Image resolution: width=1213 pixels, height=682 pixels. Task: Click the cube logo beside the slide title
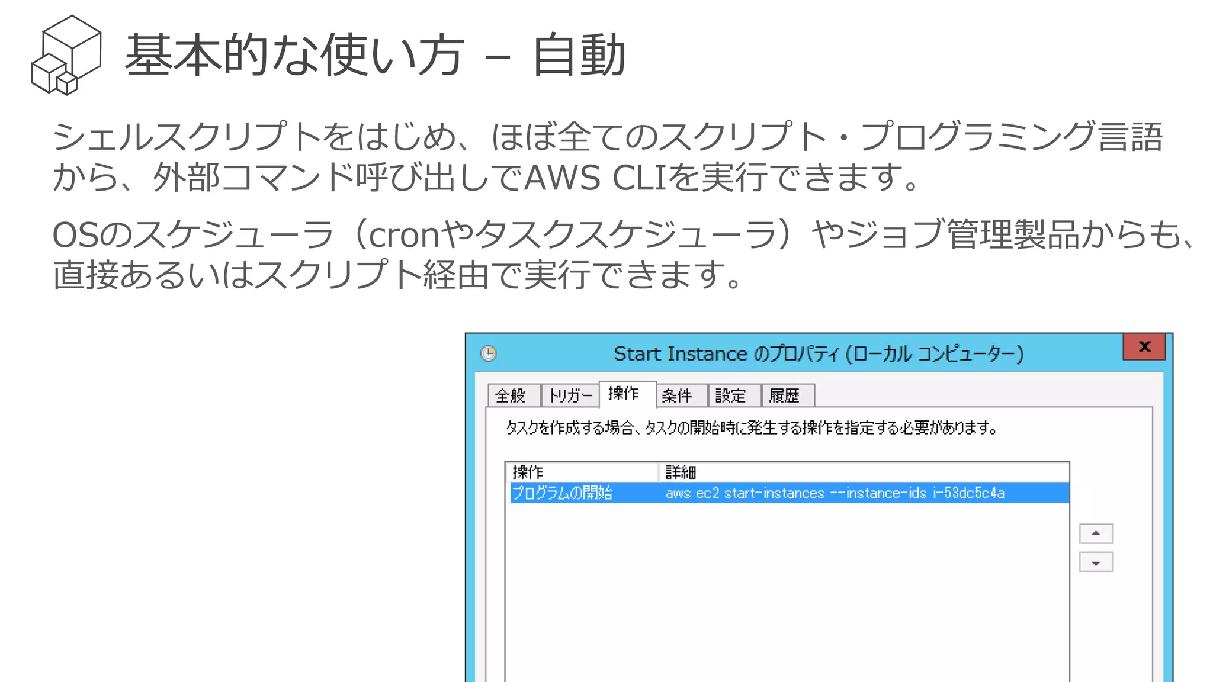tap(66, 55)
